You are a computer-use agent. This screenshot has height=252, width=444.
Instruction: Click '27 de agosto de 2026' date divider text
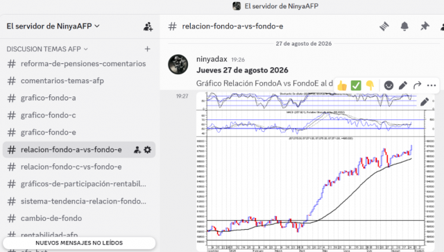(x=304, y=44)
